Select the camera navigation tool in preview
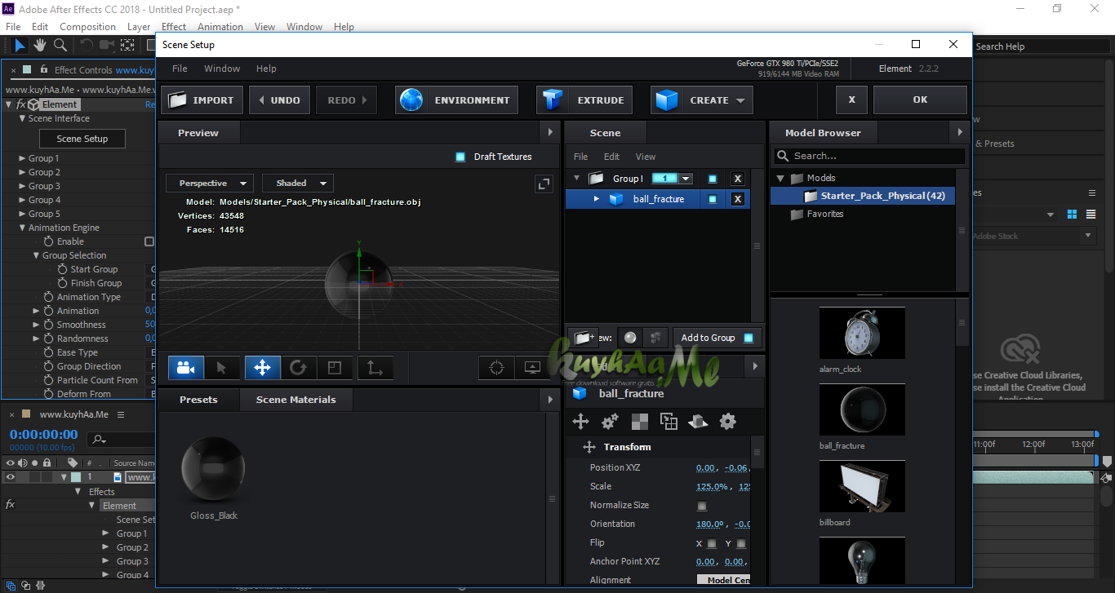 [x=185, y=368]
